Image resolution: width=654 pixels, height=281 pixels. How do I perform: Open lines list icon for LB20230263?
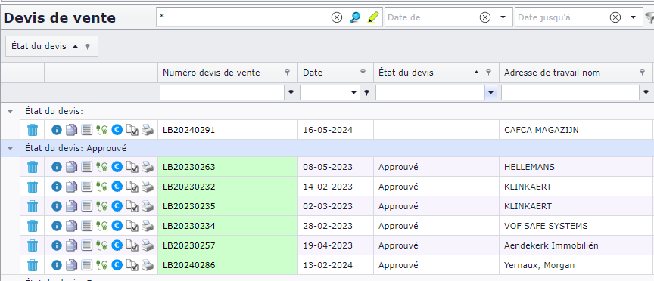[x=86, y=167]
